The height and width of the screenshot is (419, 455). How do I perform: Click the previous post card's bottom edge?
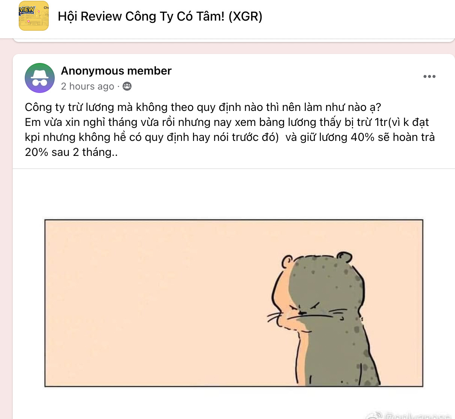(234, 40)
